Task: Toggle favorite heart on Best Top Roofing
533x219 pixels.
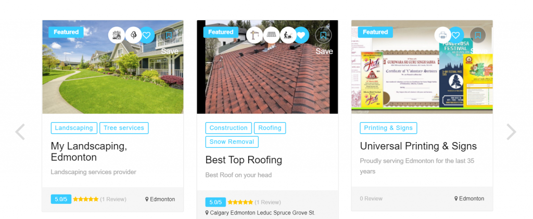Action: tap(301, 35)
